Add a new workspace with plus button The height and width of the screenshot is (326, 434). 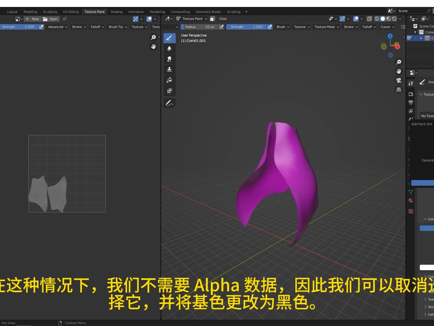tap(246, 12)
